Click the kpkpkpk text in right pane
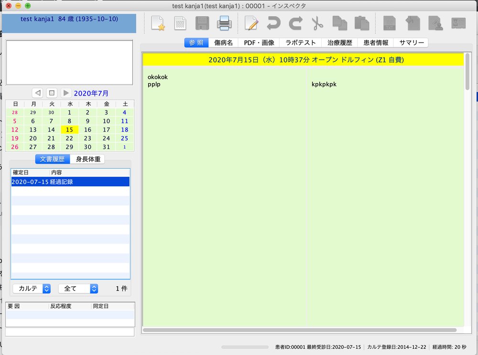Viewport: 478px width, 355px height. pyautogui.click(x=324, y=84)
